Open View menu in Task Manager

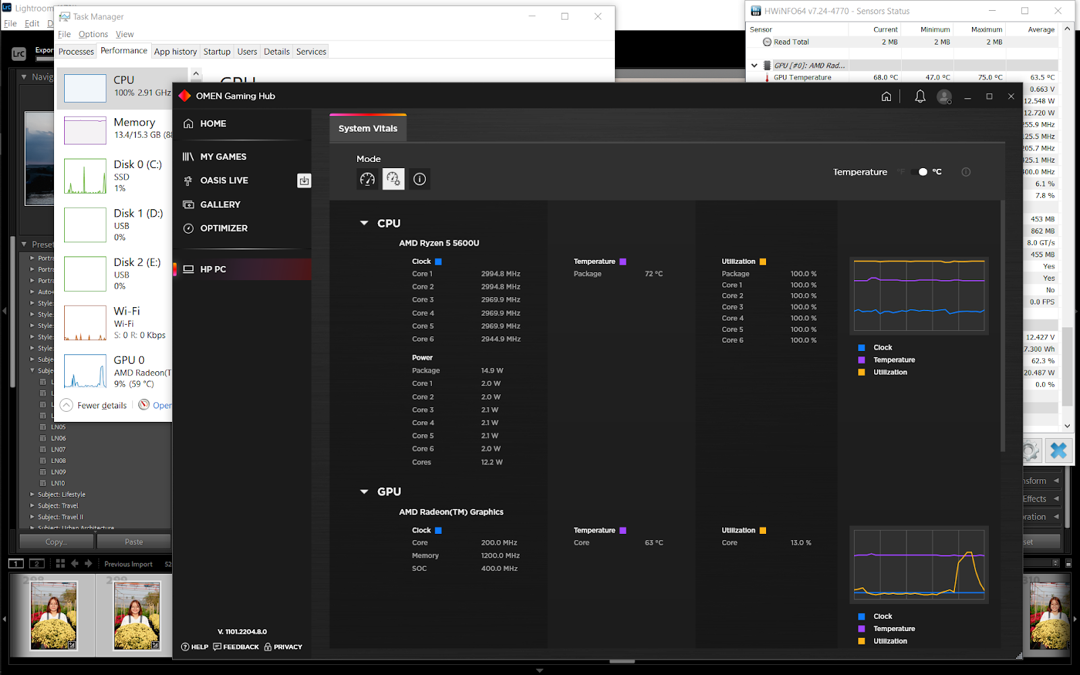pos(125,34)
